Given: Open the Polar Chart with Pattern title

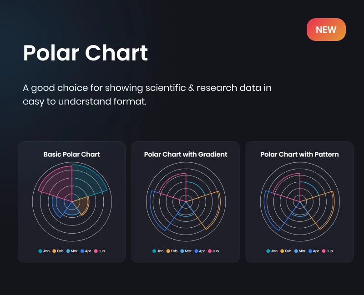Looking at the screenshot, I should tap(299, 154).
